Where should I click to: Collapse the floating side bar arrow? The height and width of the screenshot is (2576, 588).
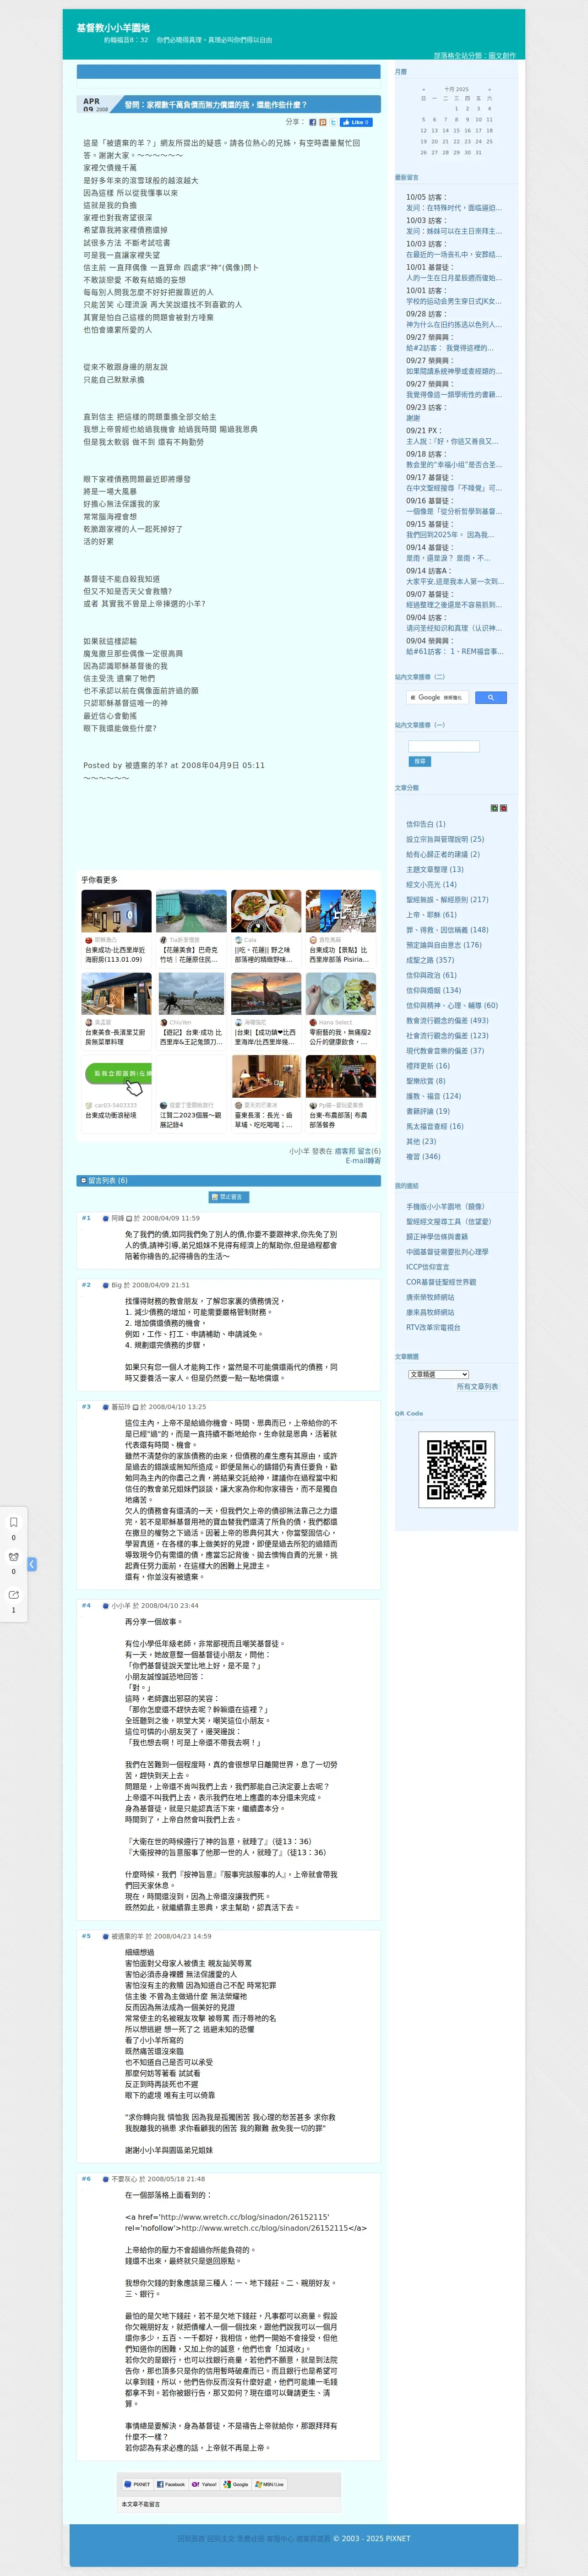point(32,1563)
